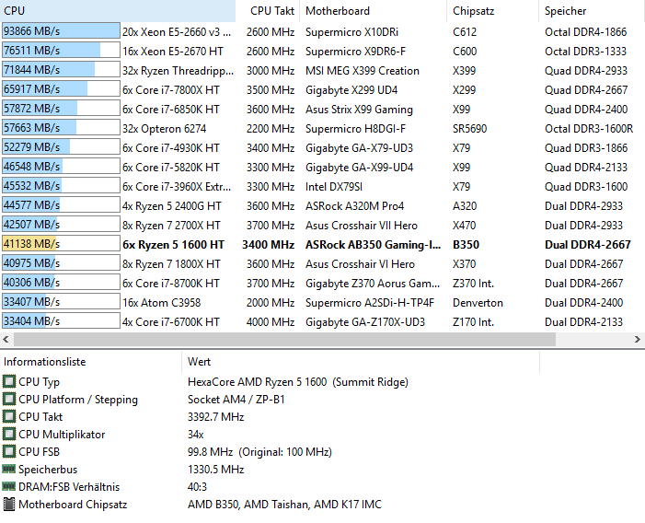Viewport: 645px width, 523px height.
Task: Sort by the Chipsatz column header
Action: tap(493, 11)
